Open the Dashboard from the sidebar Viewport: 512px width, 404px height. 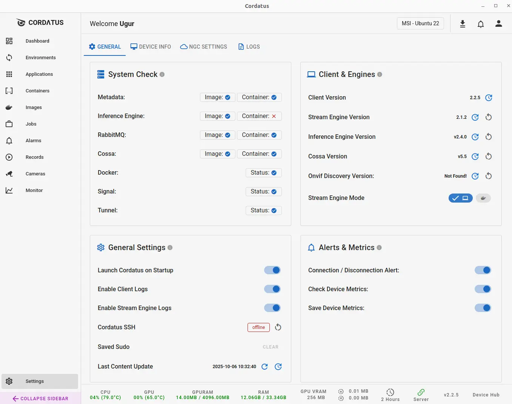pyautogui.click(x=37, y=41)
